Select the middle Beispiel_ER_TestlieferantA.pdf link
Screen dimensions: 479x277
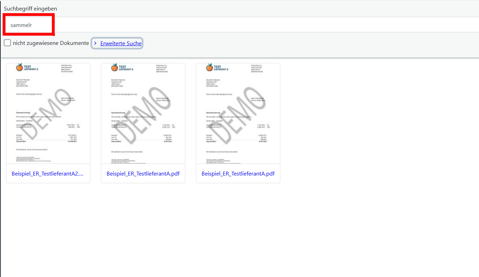pos(143,173)
